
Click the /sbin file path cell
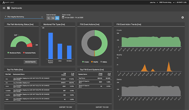coord(7,99)
